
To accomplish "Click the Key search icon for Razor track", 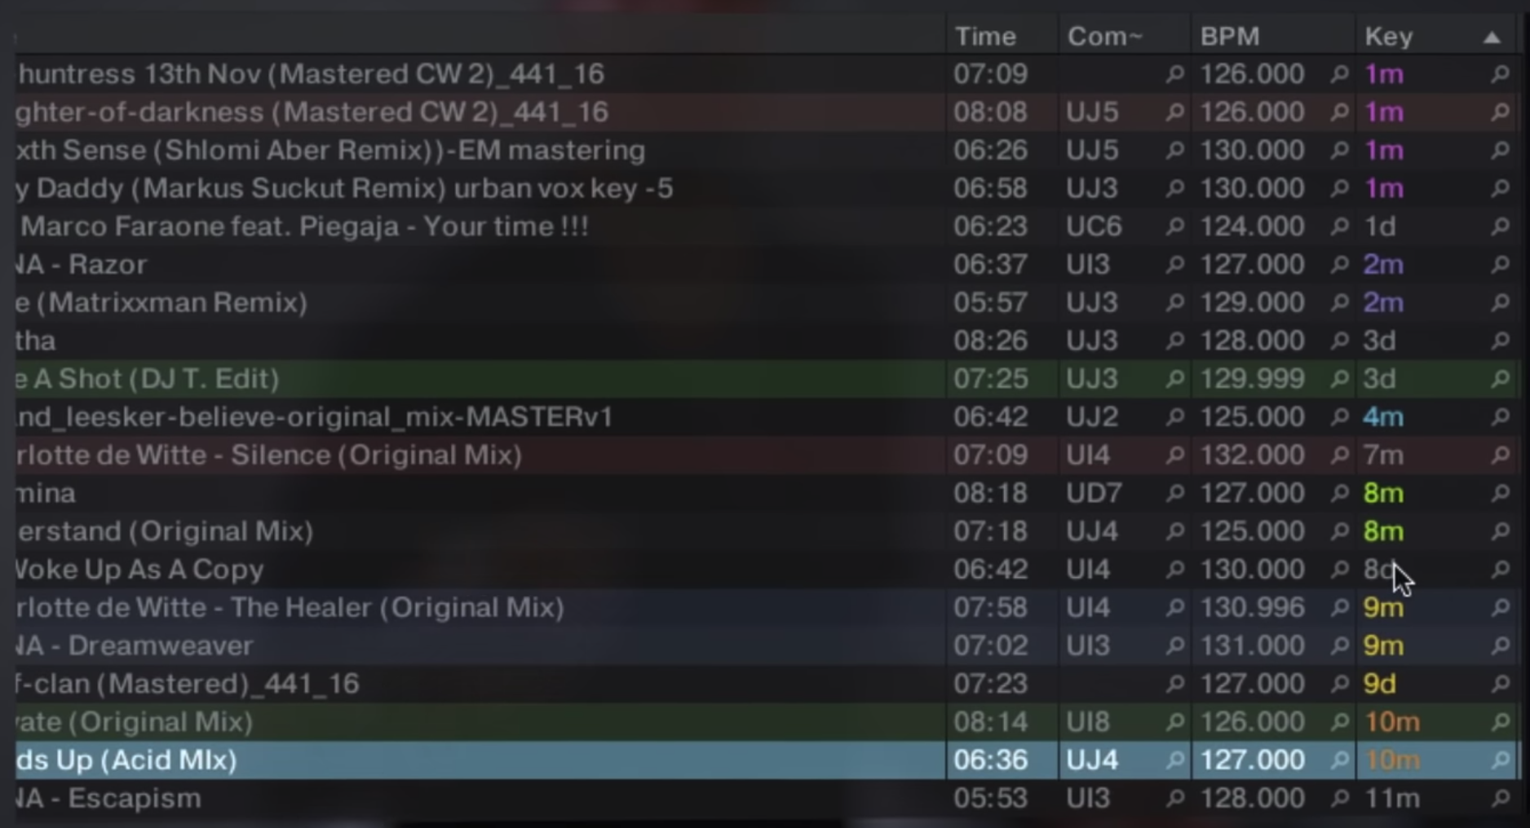I will click(x=1499, y=265).
